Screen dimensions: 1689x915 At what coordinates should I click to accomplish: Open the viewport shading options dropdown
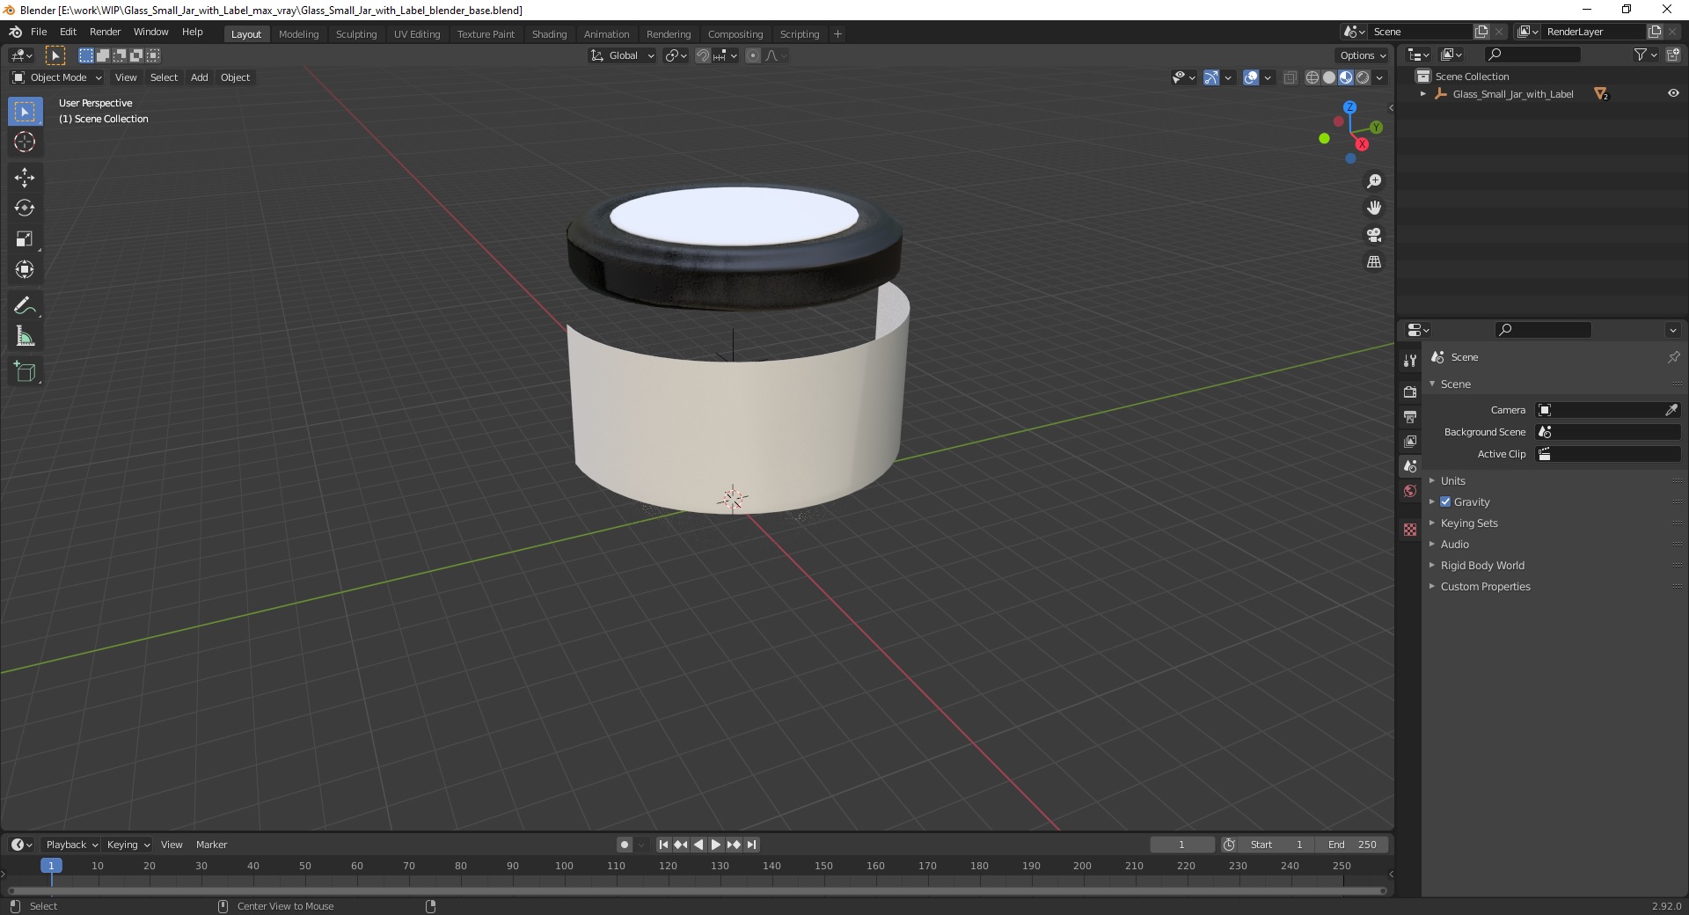click(1379, 77)
